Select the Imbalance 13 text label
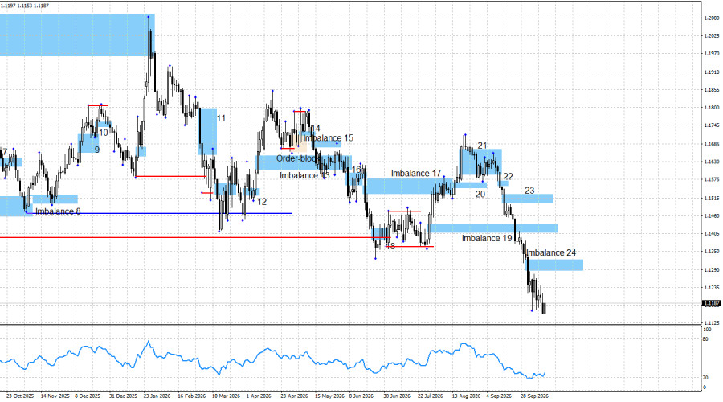Image resolution: width=723 pixels, height=402 pixels. pos(304,176)
